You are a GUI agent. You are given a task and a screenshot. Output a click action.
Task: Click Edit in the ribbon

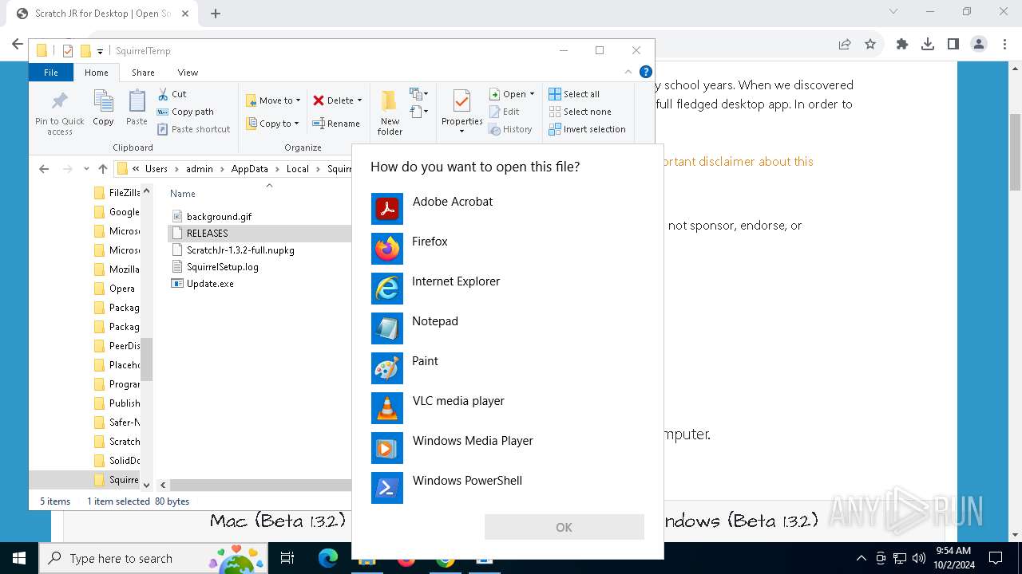[x=504, y=112]
